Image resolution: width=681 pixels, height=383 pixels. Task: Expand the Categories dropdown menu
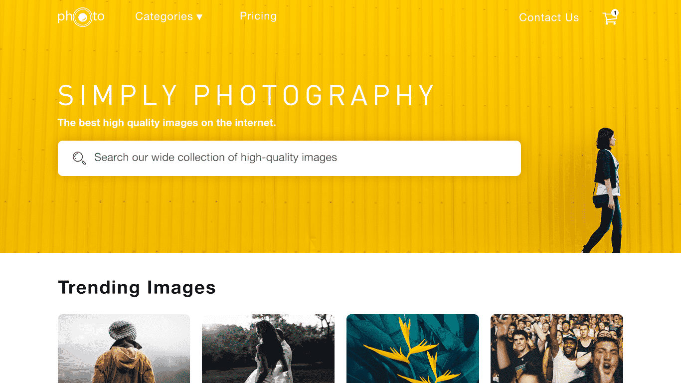click(169, 16)
